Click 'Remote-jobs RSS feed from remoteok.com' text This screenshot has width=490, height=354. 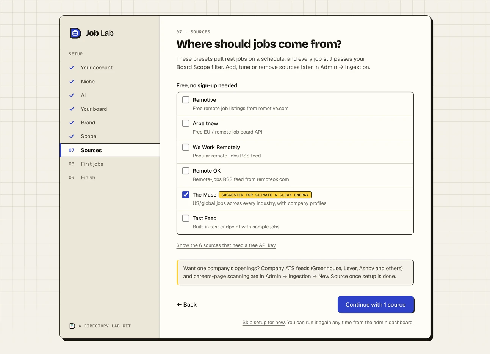coord(241,179)
